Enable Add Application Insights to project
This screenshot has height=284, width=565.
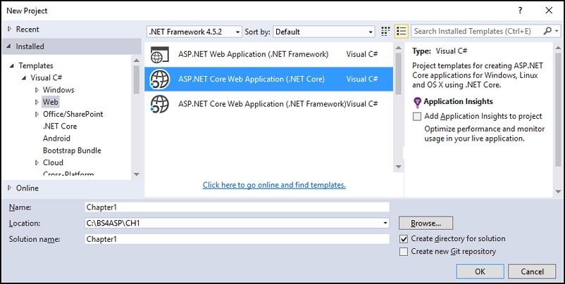click(x=417, y=117)
